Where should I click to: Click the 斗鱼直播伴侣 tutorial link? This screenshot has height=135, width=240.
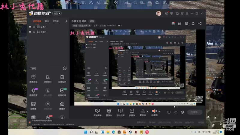(x=42, y=121)
